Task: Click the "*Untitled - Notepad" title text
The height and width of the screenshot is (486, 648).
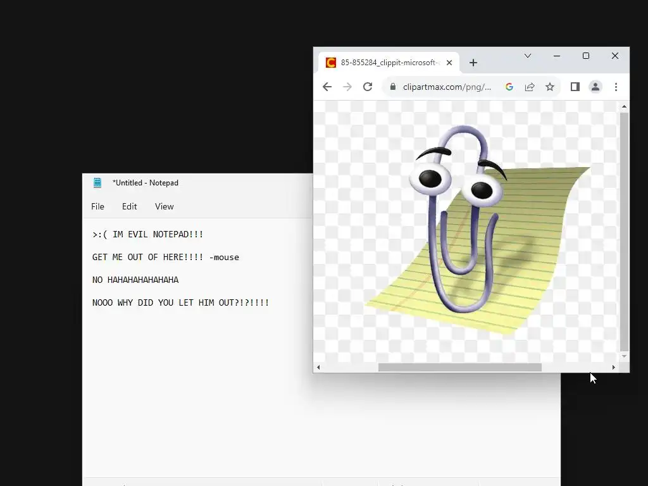Action: pyautogui.click(x=146, y=183)
